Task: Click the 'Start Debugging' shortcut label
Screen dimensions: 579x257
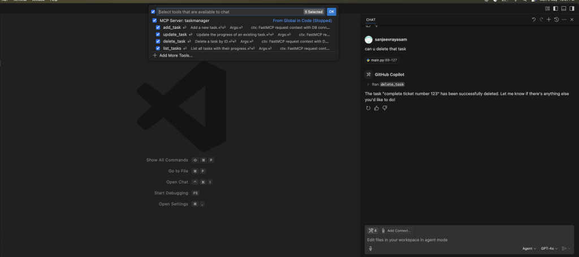Action: point(171,193)
